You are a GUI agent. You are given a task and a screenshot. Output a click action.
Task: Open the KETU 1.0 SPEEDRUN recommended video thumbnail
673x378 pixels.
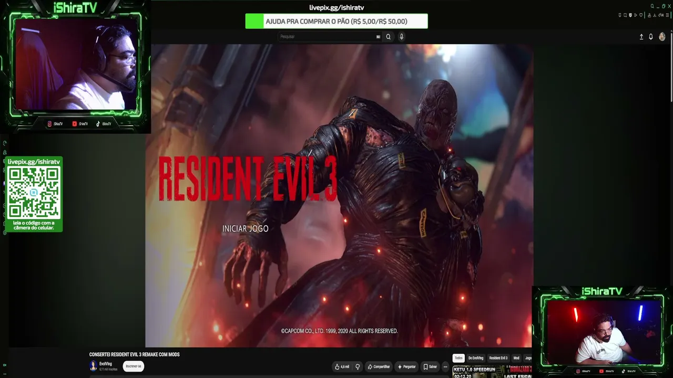[492, 372]
